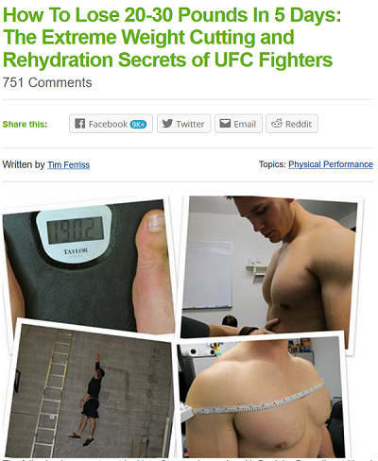
Task: Open the Physical Performance topic link
Action: (331, 164)
